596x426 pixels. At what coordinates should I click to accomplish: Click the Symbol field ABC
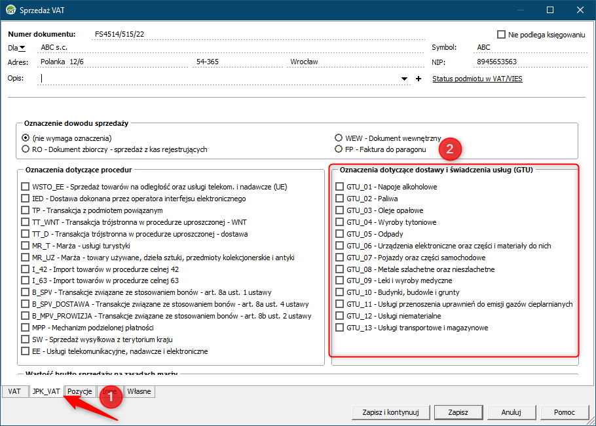click(531, 48)
